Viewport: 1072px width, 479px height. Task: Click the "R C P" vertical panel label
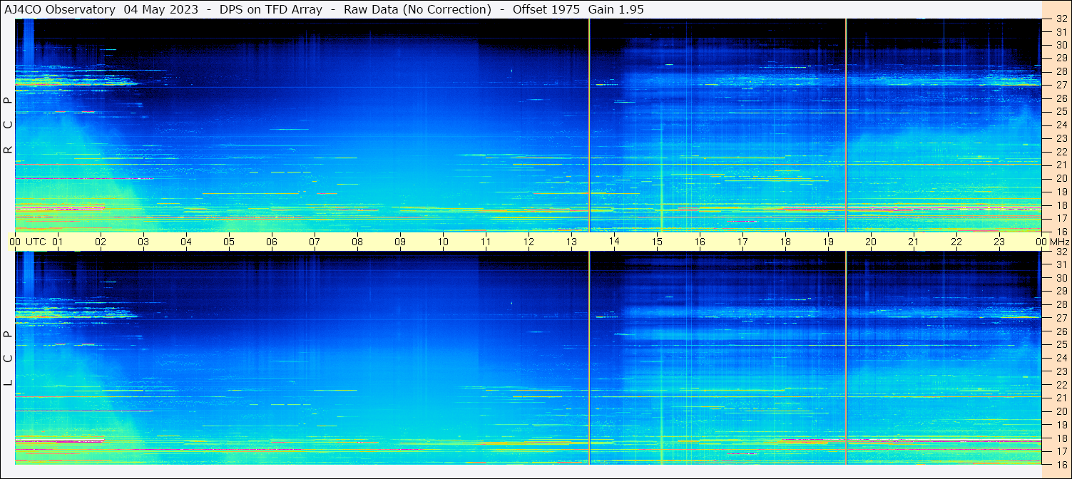point(9,125)
